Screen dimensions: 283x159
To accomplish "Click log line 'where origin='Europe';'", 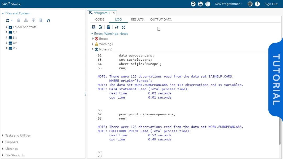I will [140, 64].
